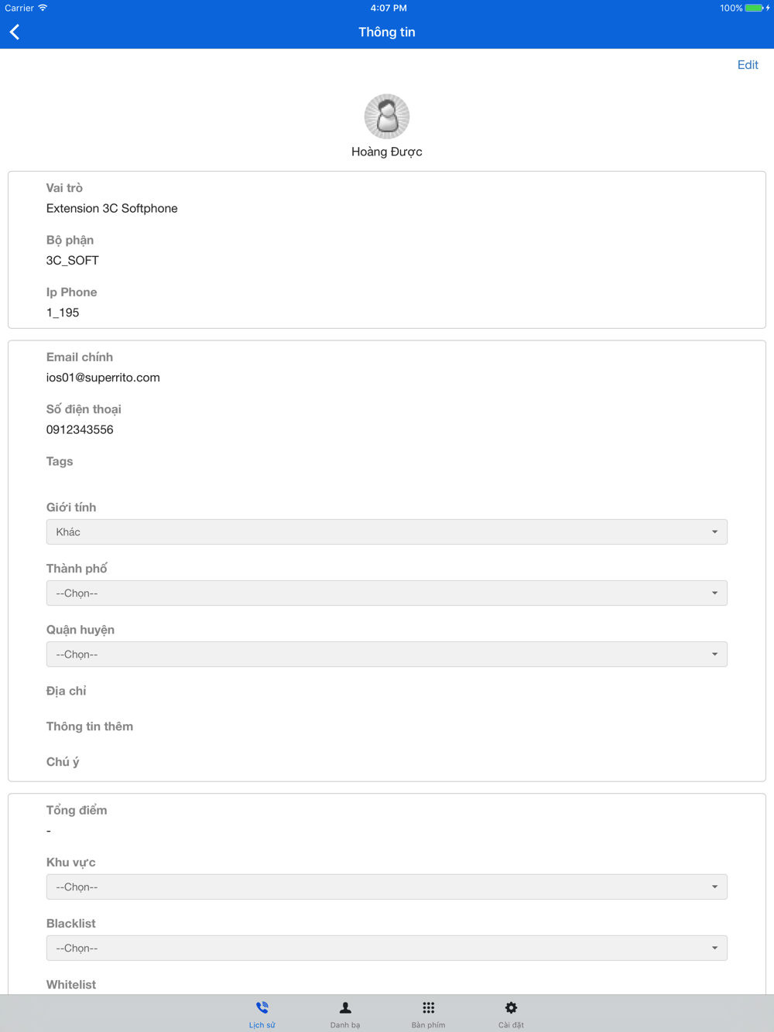This screenshot has width=774, height=1032.
Task: Tap Edit to modify profile
Action: click(748, 65)
